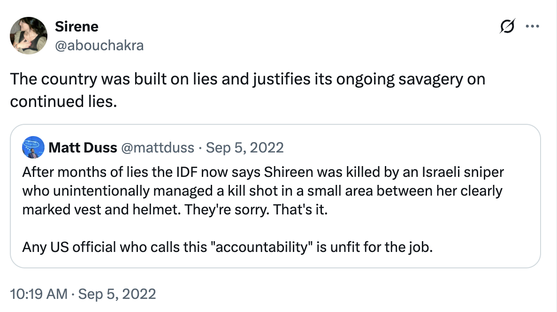Click the 10:19 AM post time

coord(38,294)
